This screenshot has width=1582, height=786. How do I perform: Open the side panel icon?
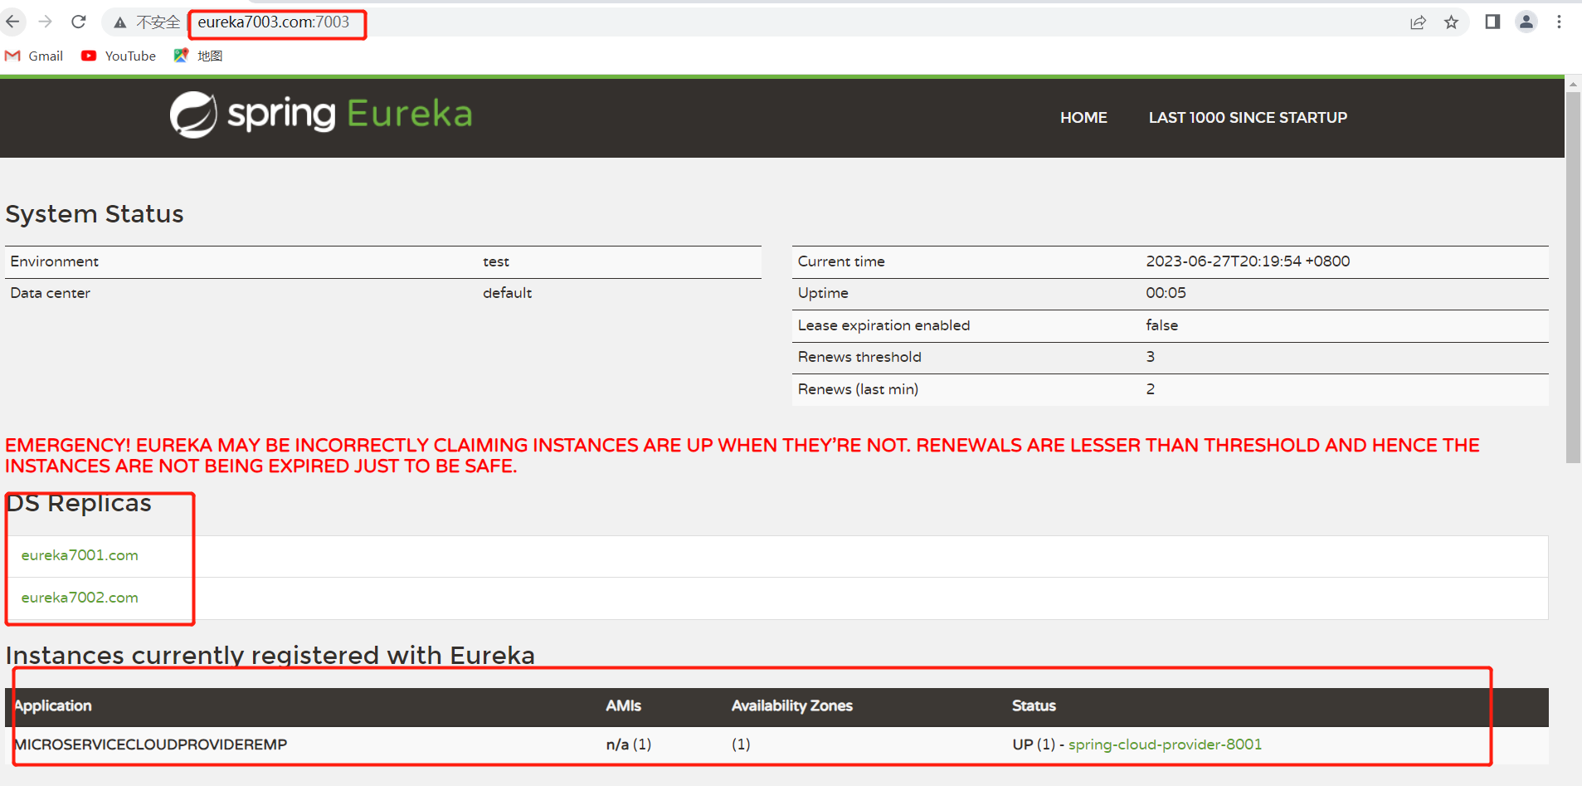pyautogui.click(x=1492, y=22)
